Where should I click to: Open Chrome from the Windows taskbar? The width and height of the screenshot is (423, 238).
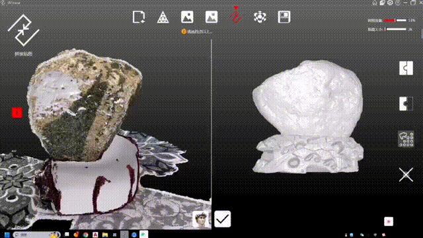[x=85, y=235]
